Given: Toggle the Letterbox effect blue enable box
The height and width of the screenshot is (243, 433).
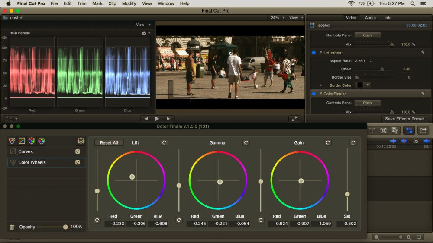Looking at the screenshot, I should click(313, 53).
